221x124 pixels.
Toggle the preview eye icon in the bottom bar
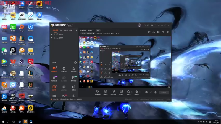(151, 92)
